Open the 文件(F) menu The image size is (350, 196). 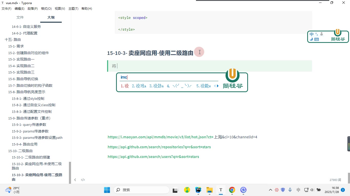6,9
